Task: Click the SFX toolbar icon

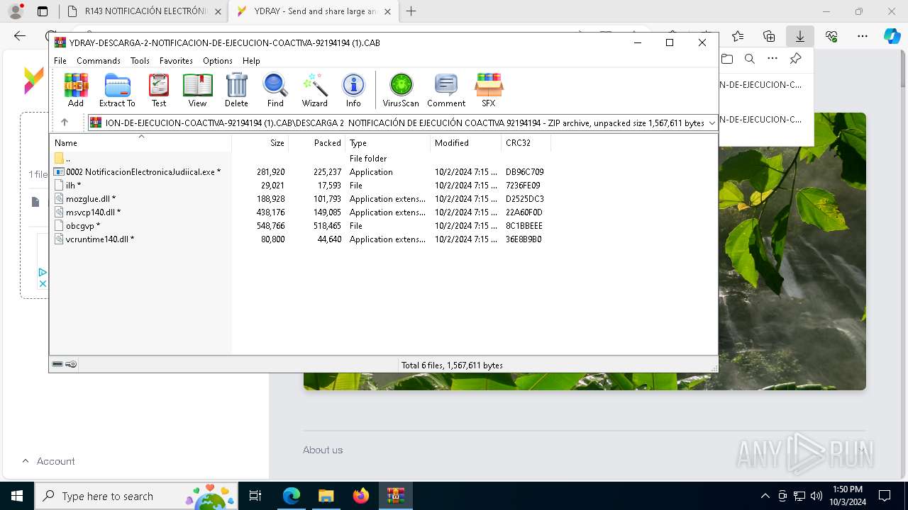Action: click(x=489, y=90)
